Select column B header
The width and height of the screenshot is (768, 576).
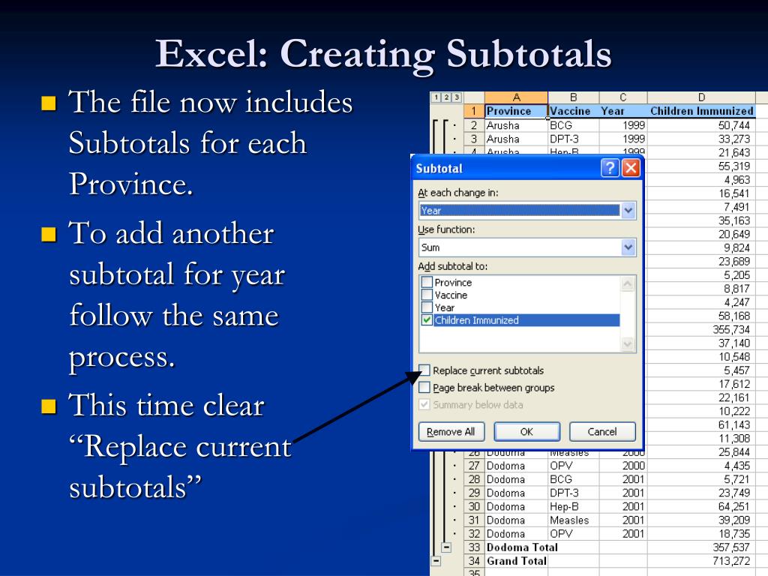574,97
